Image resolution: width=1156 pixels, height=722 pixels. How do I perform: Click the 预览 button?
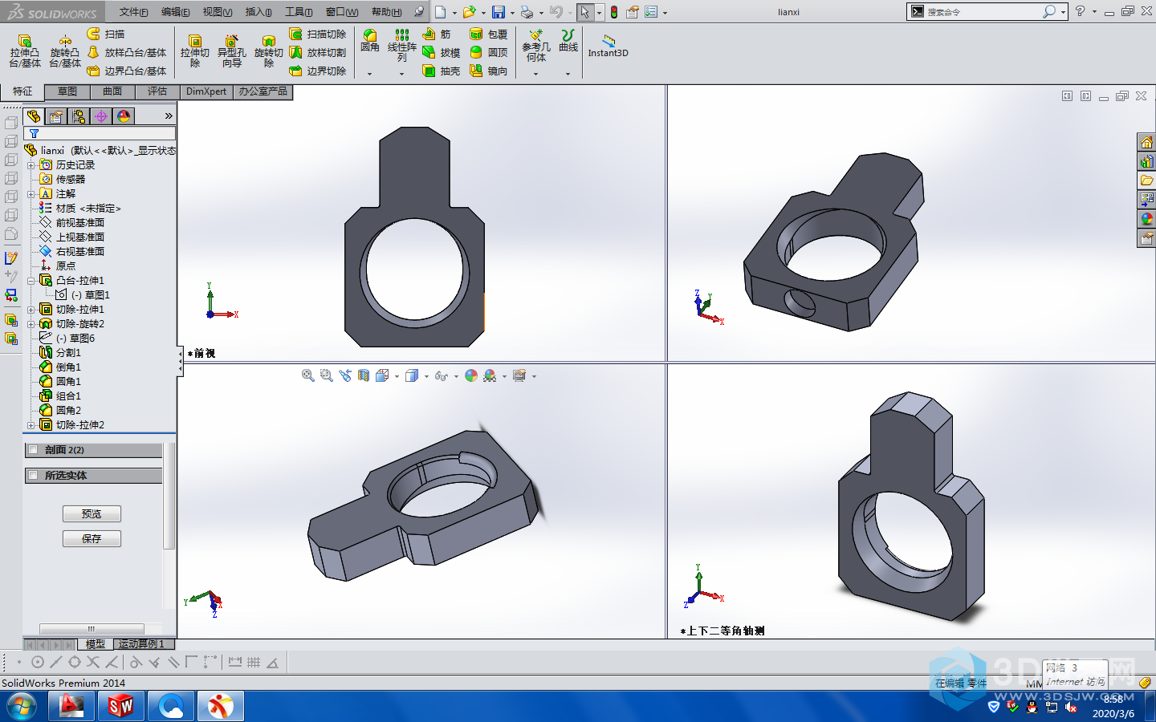tap(92, 514)
